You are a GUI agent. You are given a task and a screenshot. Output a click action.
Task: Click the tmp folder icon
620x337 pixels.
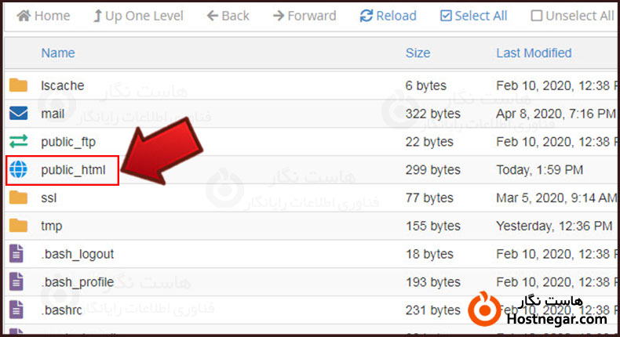(x=18, y=226)
